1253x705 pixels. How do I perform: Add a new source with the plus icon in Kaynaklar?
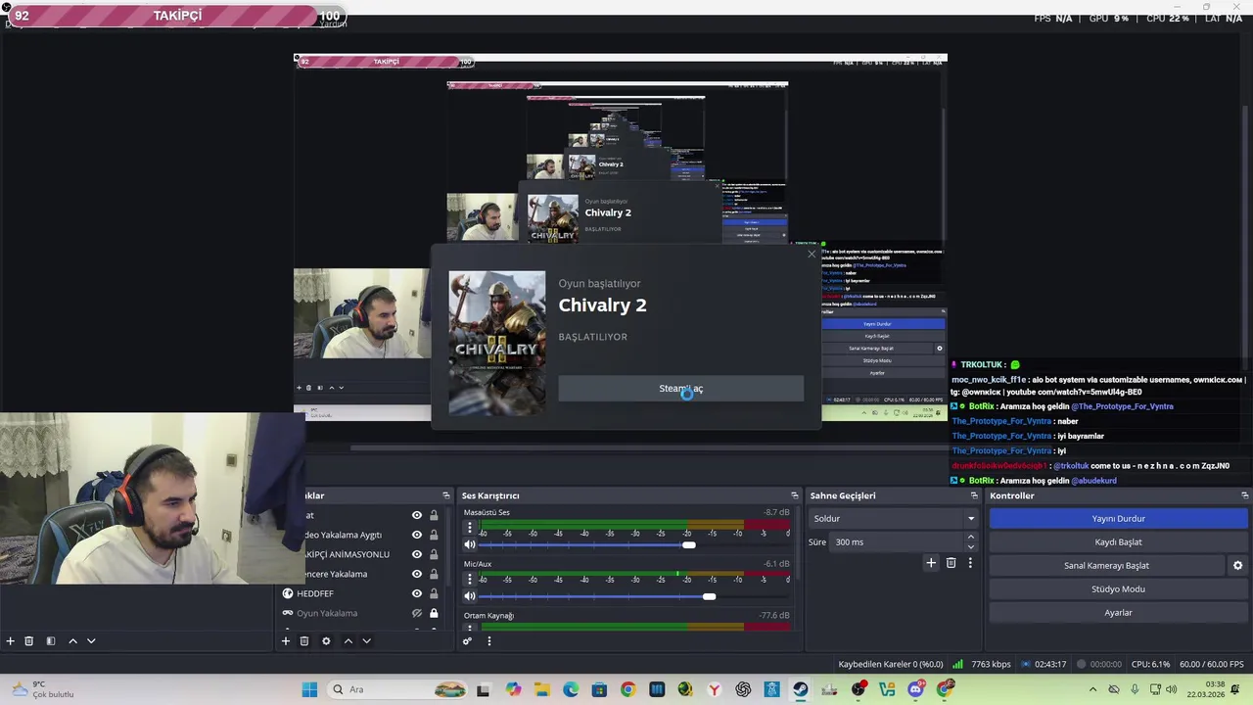(286, 641)
